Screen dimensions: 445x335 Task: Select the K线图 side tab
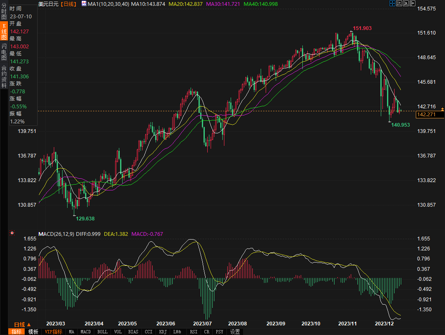tap(4, 32)
